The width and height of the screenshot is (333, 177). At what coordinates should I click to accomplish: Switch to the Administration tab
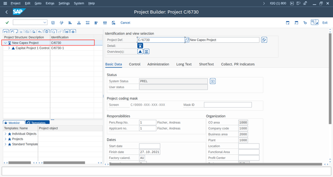click(158, 64)
